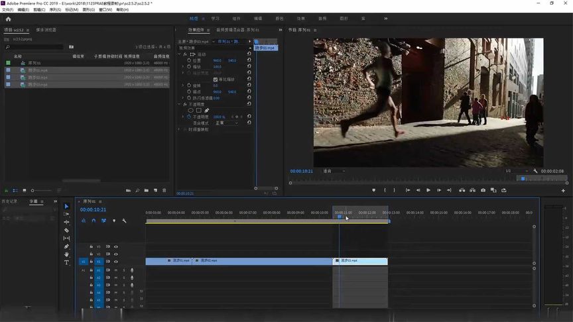Toggle Uniform Scale checkbox
The image size is (573, 322).
(216, 80)
